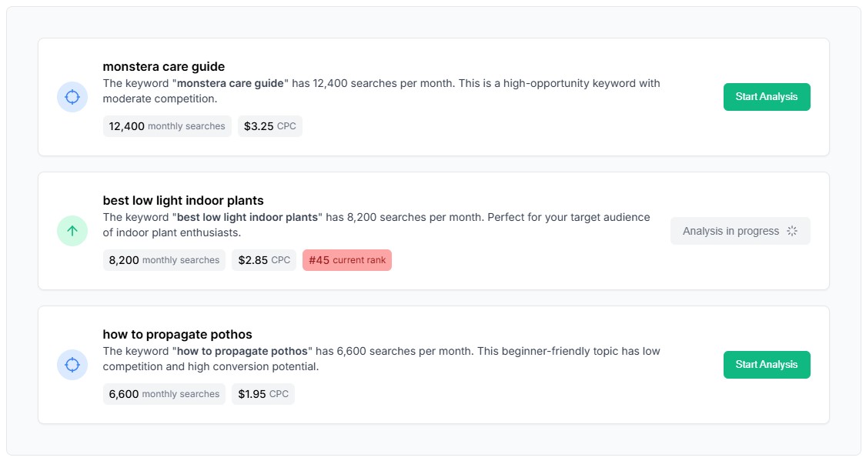Click the 6,600 monthly searches chip
Image resolution: width=866 pixels, height=461 pixels.
(164, 394)
